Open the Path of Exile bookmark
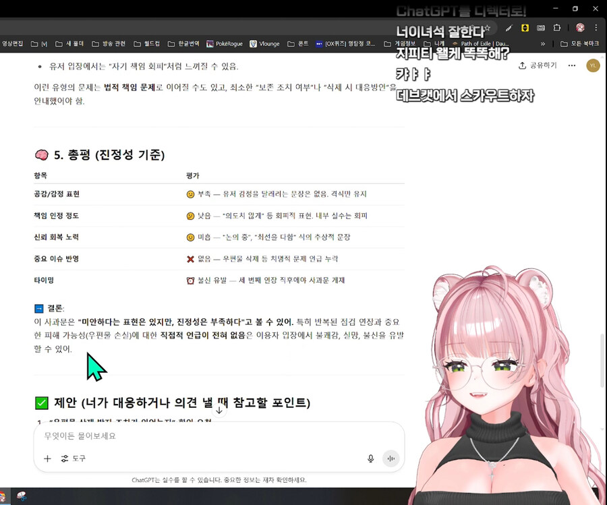 click(481, 44)
